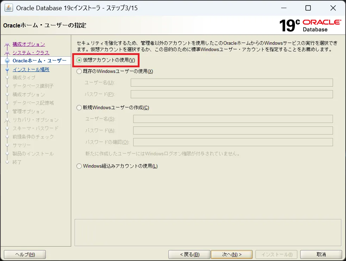Click existing user ユーザー名(U) input field
Image resolution: width=346 pixels, height=261 pixels.
pos(232,83)
